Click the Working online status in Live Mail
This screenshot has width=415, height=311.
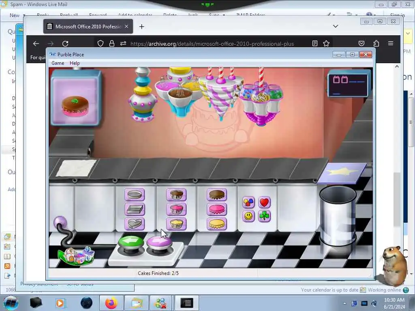pos(385,290)
